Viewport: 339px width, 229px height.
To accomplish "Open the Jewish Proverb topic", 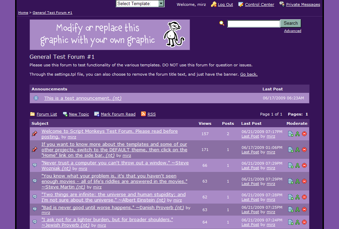I will 107,222.
